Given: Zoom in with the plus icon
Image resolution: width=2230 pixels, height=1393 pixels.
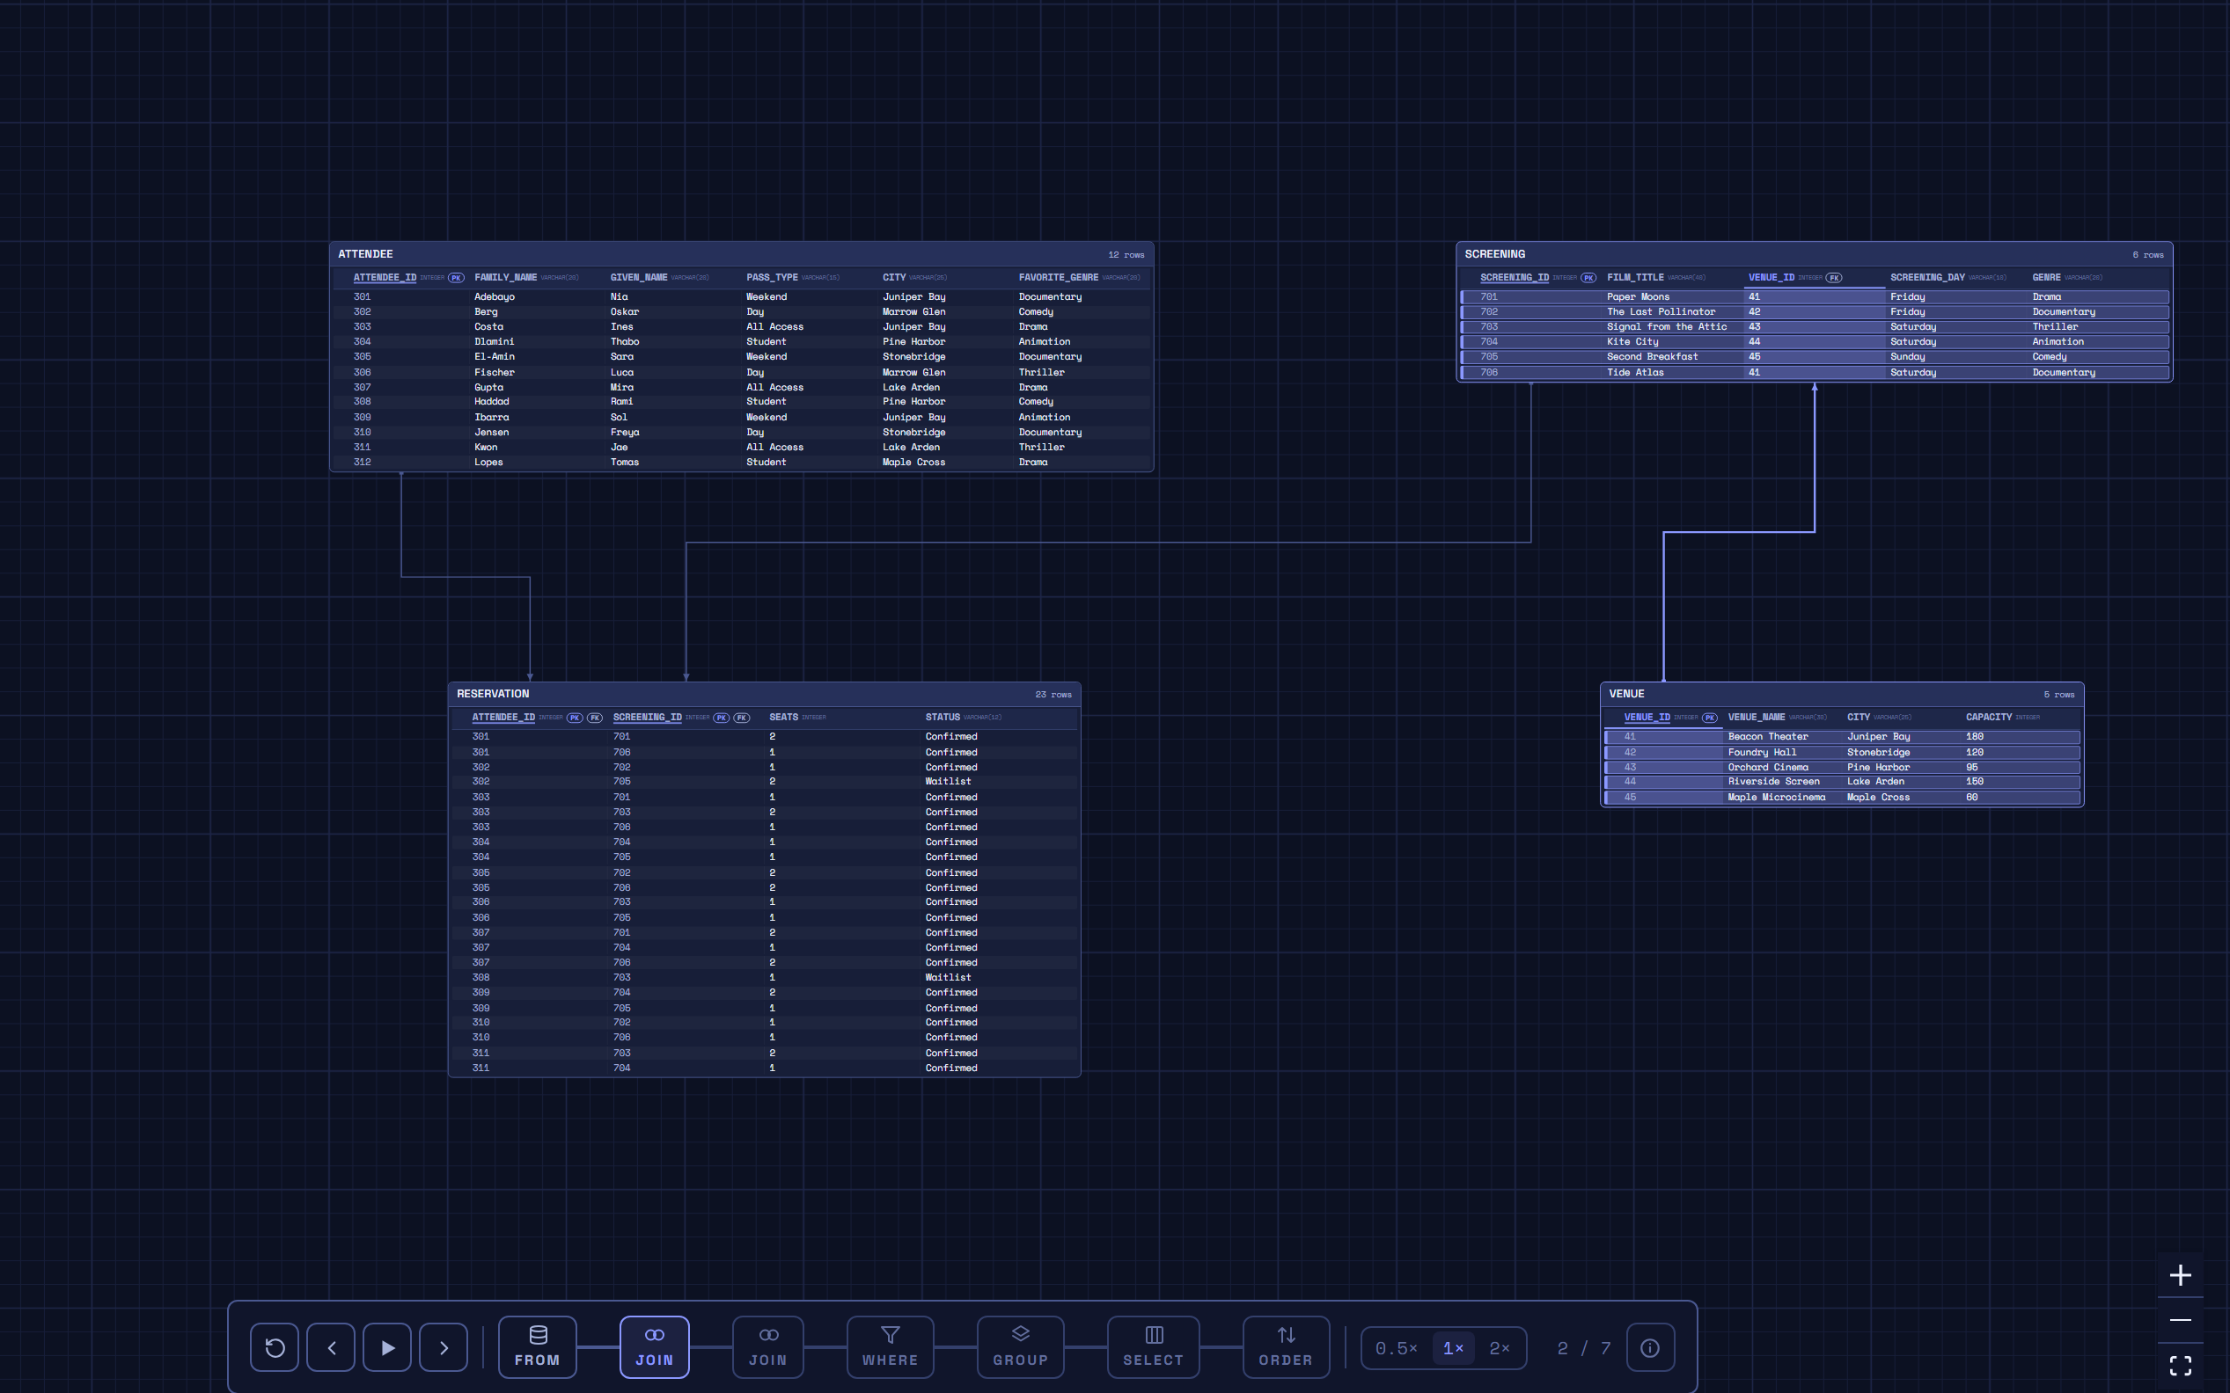Looking at the screenshot, I should pos(2180,1275).
